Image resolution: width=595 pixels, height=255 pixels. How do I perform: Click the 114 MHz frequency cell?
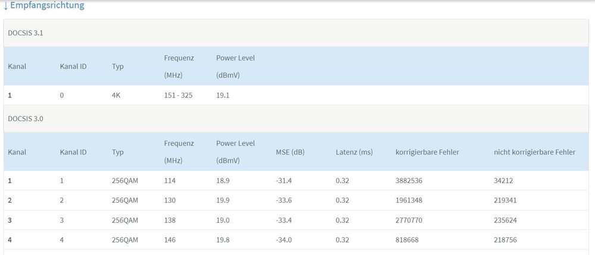[x=170, y=181]
